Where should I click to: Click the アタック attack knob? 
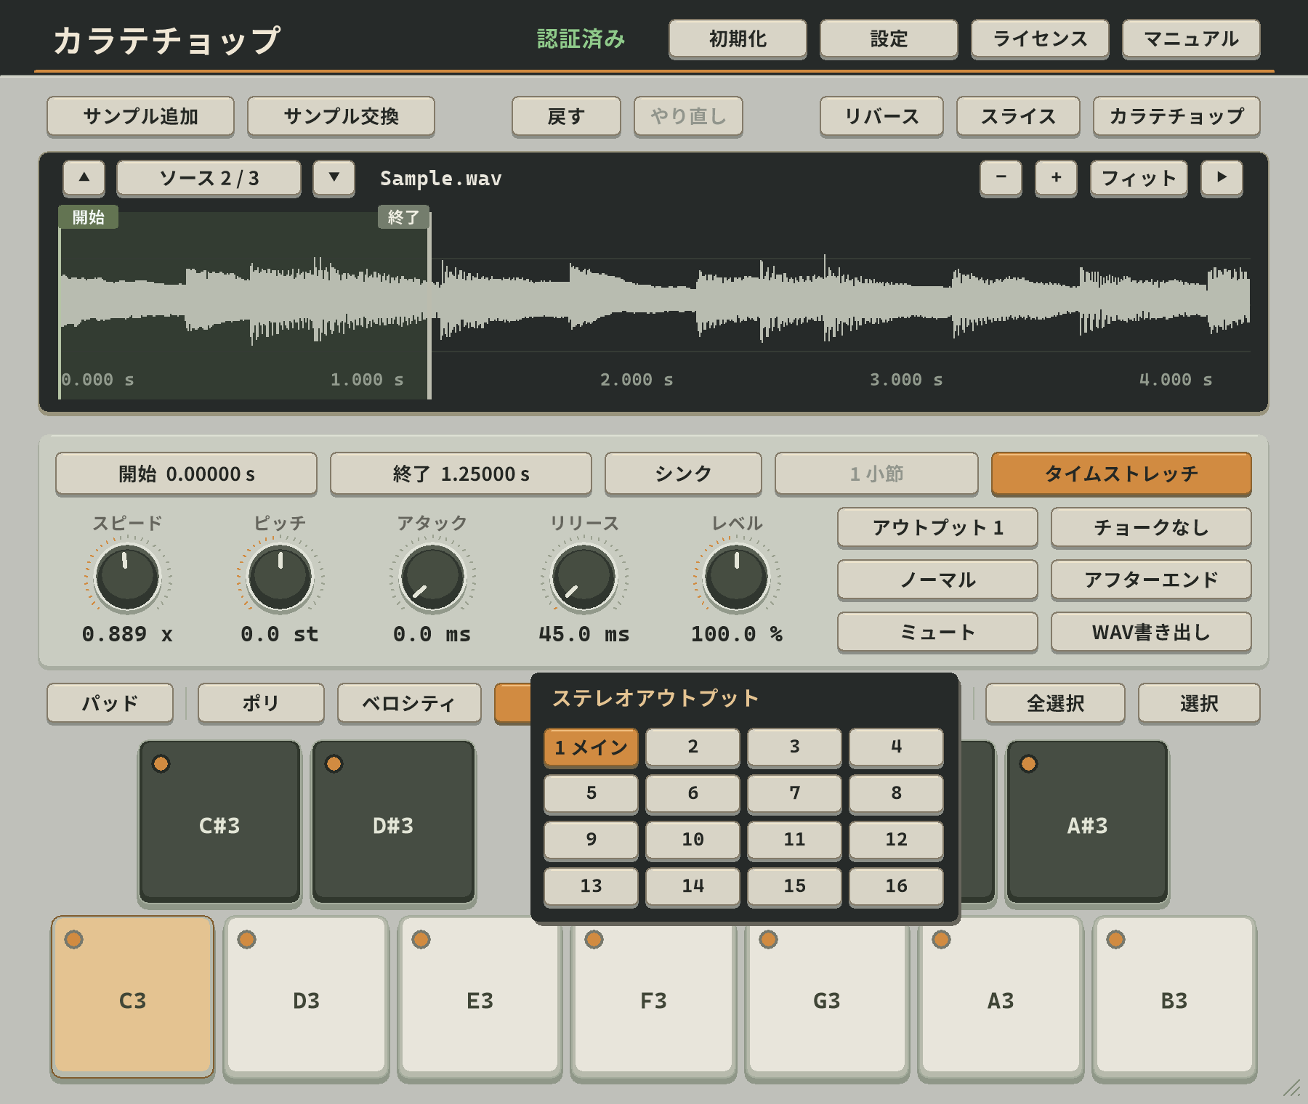(432, 577)
